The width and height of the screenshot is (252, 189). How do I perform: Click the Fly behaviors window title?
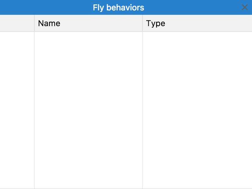coord(118,8)
